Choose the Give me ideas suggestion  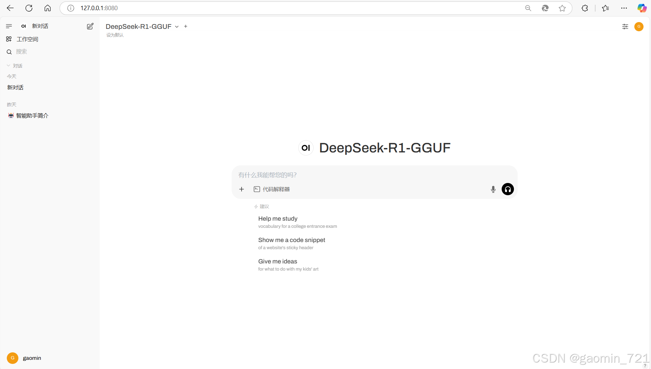coord(288,265)
